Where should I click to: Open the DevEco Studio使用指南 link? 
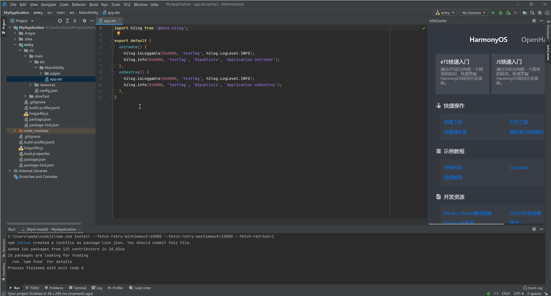(x=468, y=213)
